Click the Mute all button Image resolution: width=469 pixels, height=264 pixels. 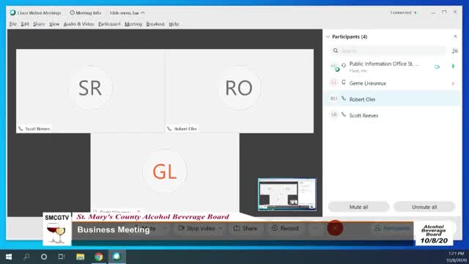358,207
